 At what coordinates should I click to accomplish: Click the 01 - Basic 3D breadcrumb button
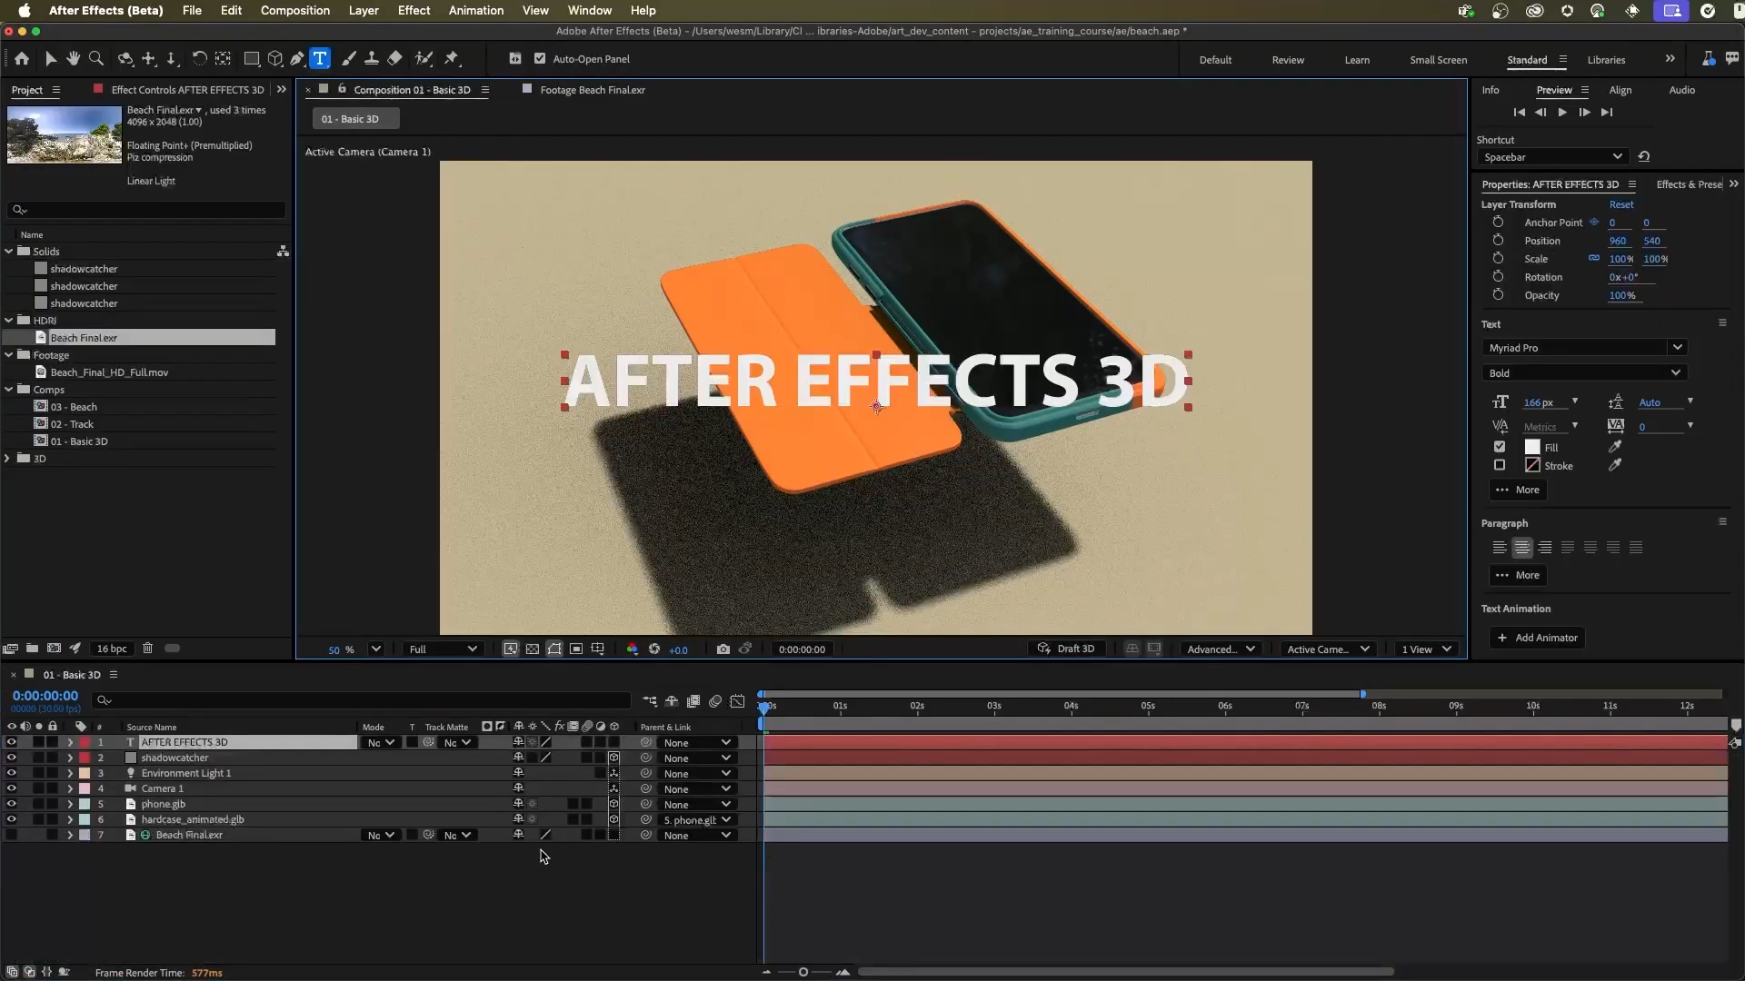pyautogui.click(x=355, y=119)
